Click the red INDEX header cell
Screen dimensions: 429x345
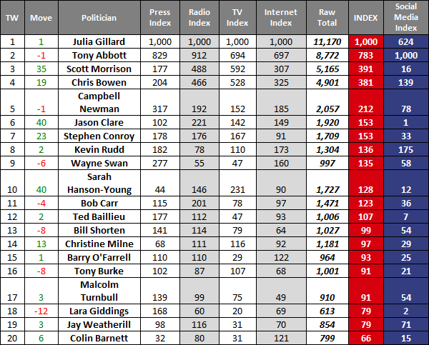367,16
